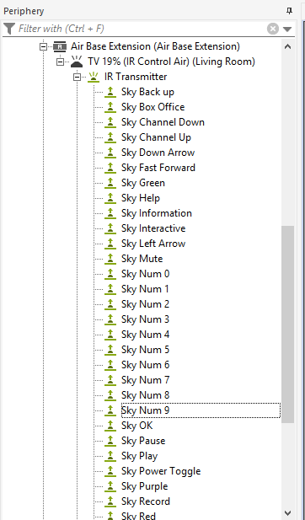The image size is (305, 520).
Task: Click the icon beside Sky Num 2
Action: pyautogui.click(x=110, y=304)
